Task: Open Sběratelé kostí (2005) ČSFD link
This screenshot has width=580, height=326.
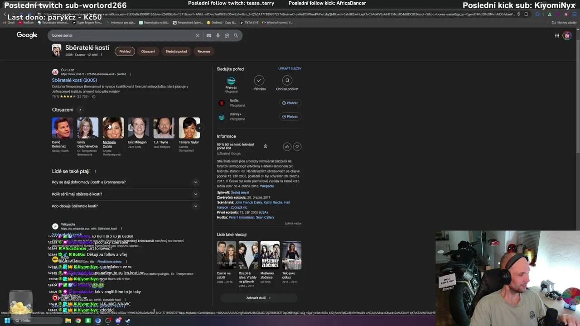Action: (74, 80)
